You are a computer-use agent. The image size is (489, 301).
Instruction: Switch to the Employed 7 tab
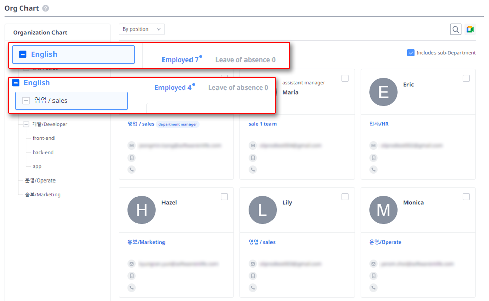point(180,60)
